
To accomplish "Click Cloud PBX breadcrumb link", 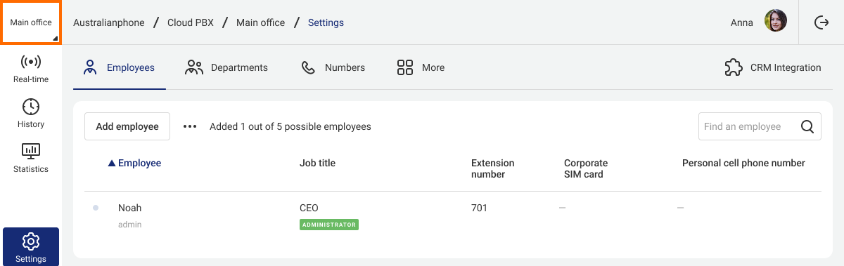I will [x=191, y=22].
